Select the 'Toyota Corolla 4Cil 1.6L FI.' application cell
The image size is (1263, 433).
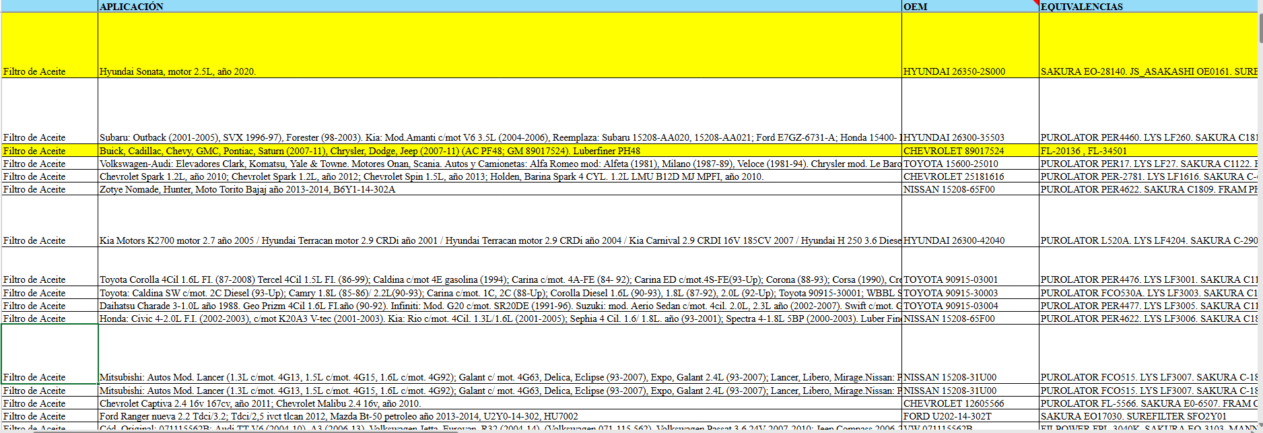[x=500, y=267]
